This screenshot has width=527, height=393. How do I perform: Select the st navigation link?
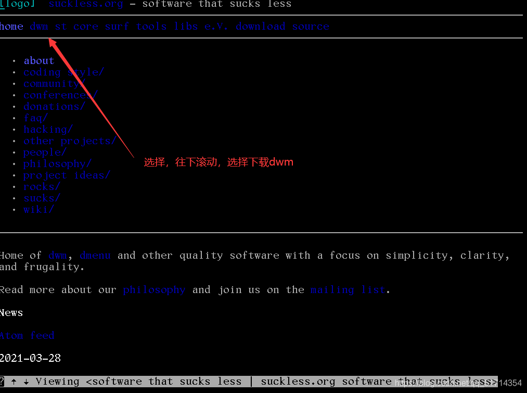click(x=61, y=26)
